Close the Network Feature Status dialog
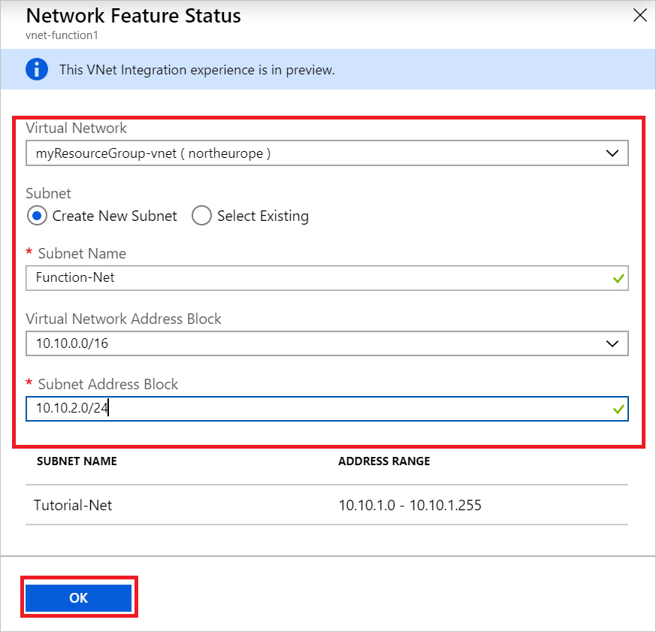The width and height of the screenshot is (656, 632). pos(639,15)
